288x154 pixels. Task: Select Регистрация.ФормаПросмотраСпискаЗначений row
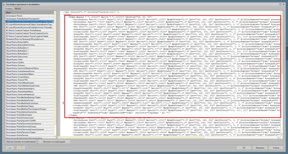(x=29, y=130)
